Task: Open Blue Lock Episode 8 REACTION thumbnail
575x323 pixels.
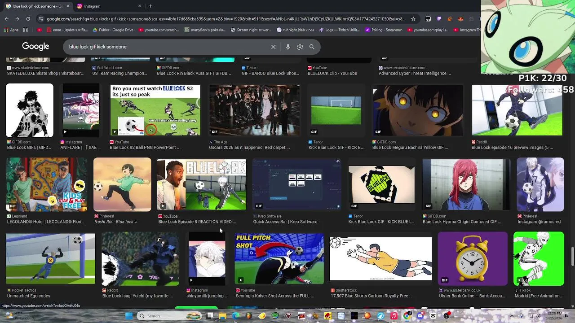Action: (x=202, y=184)
